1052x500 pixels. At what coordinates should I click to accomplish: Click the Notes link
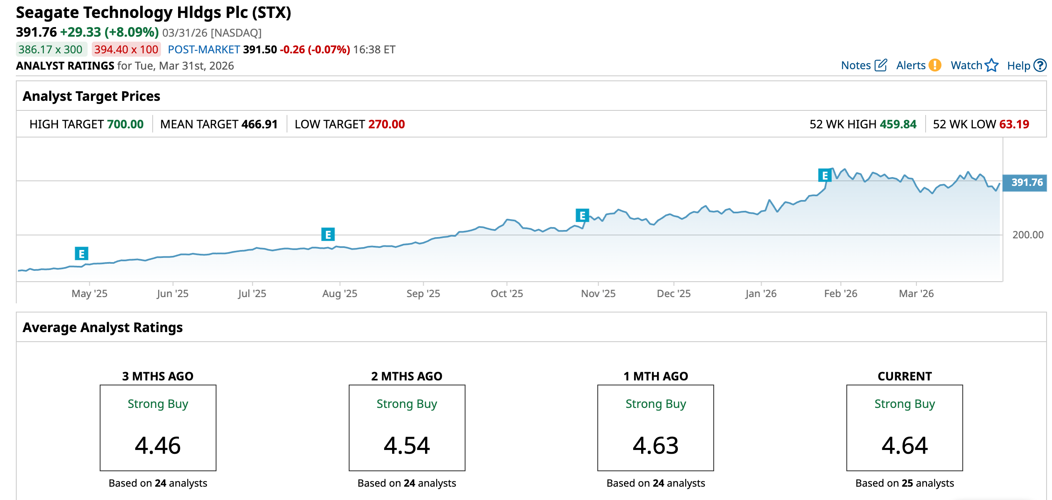[856, 65]
